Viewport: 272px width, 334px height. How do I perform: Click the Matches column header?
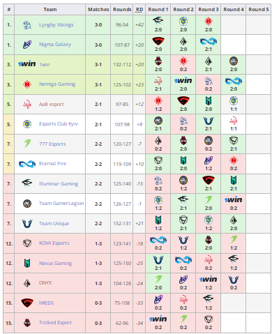coord(98,10)
